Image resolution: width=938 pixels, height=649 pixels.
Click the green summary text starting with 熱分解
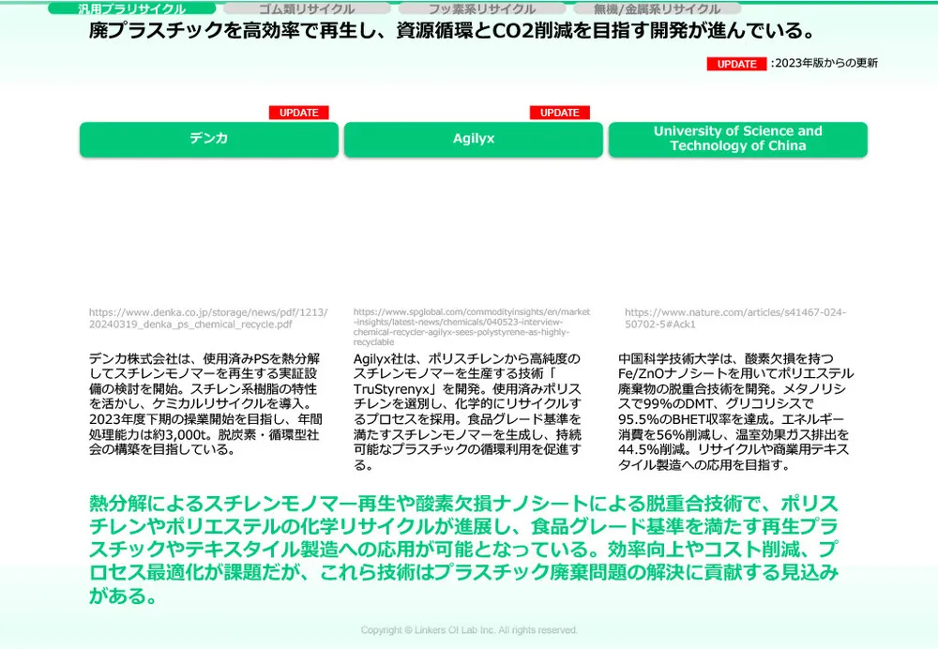tap(463, 549)
